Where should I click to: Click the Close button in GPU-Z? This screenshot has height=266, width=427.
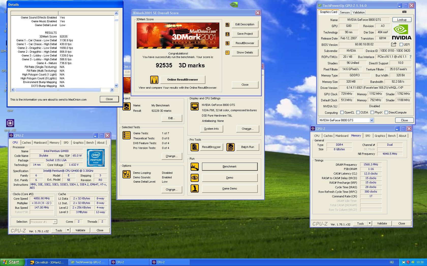click(404, 120)
